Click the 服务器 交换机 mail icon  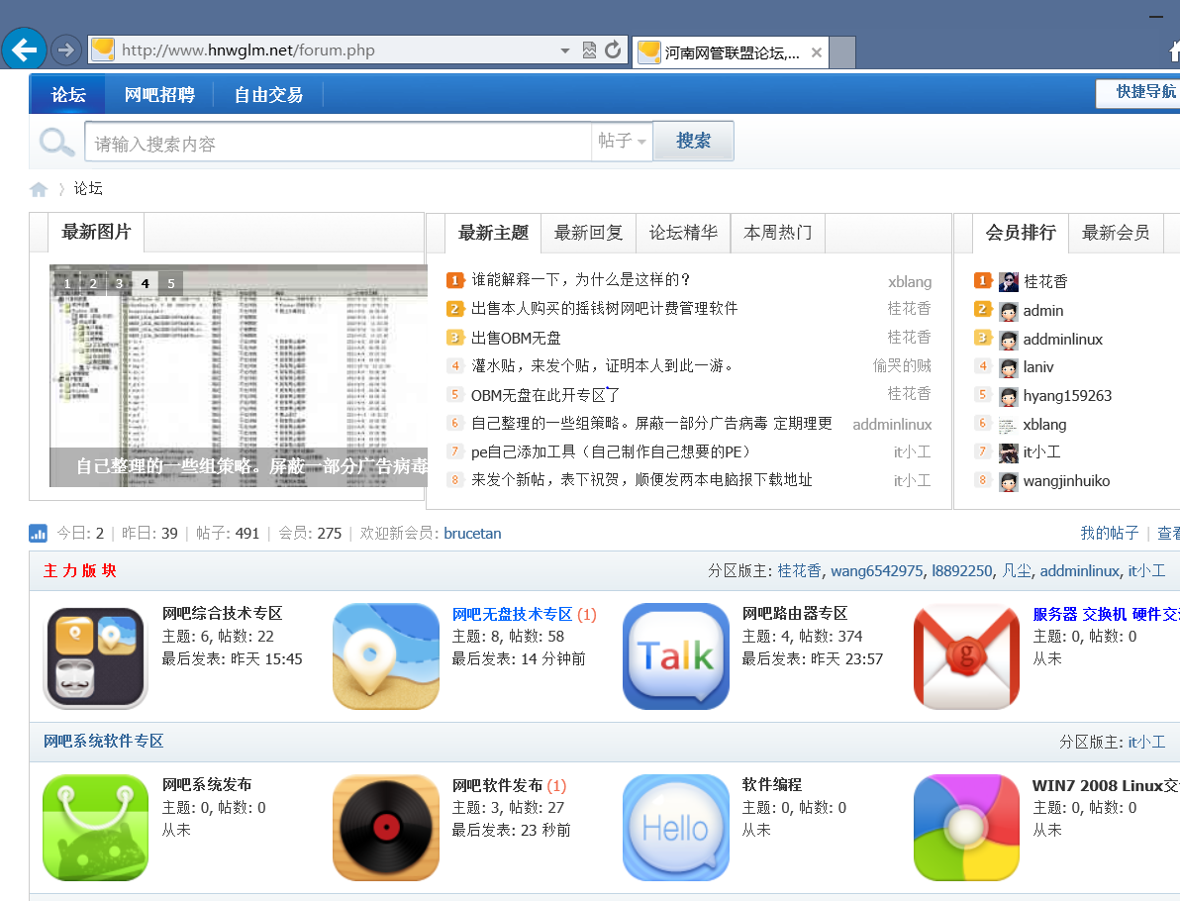[966, 656]
